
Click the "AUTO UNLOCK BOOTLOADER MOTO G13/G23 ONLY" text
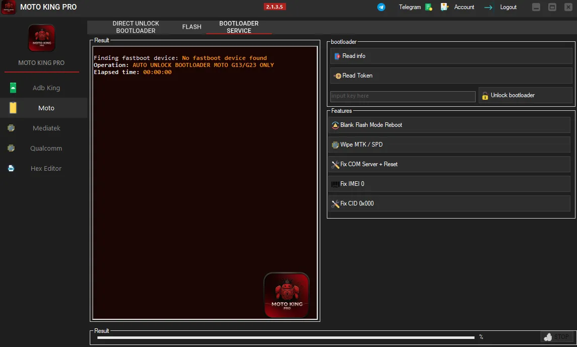click(x=203, y=64)
